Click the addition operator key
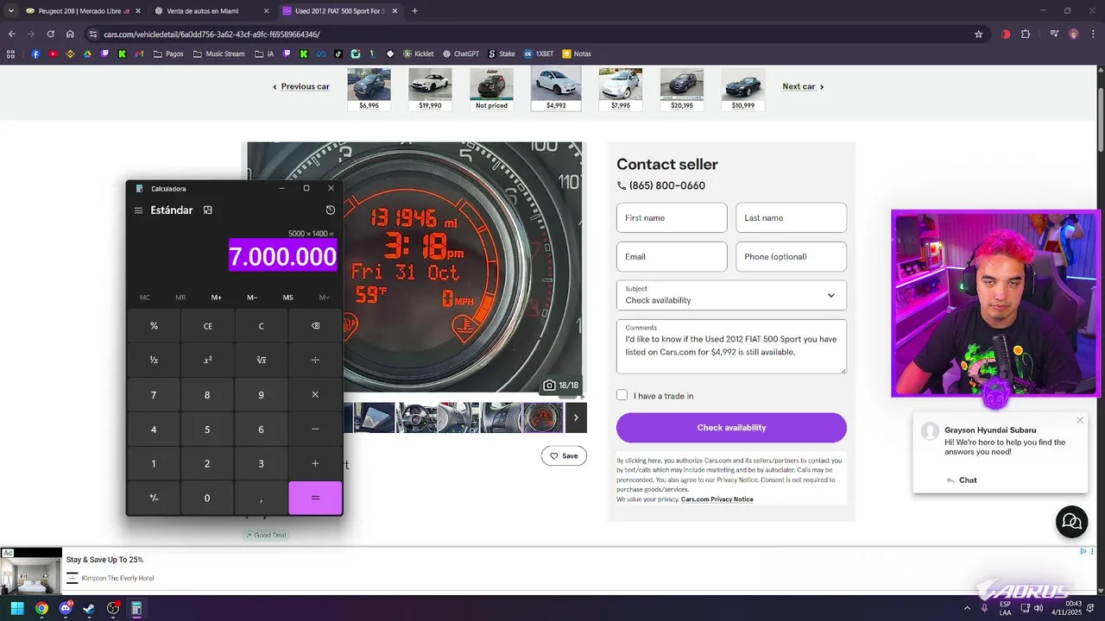1105x621 pixels. click(x=315, y=464)
